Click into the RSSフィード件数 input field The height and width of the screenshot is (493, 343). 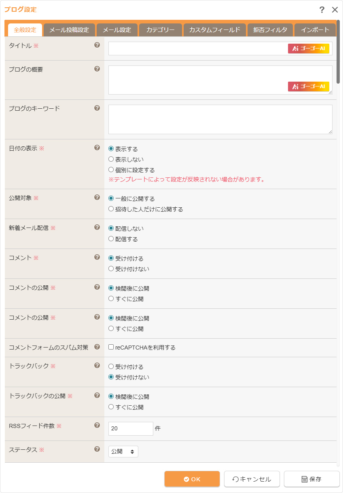[130, 428]
